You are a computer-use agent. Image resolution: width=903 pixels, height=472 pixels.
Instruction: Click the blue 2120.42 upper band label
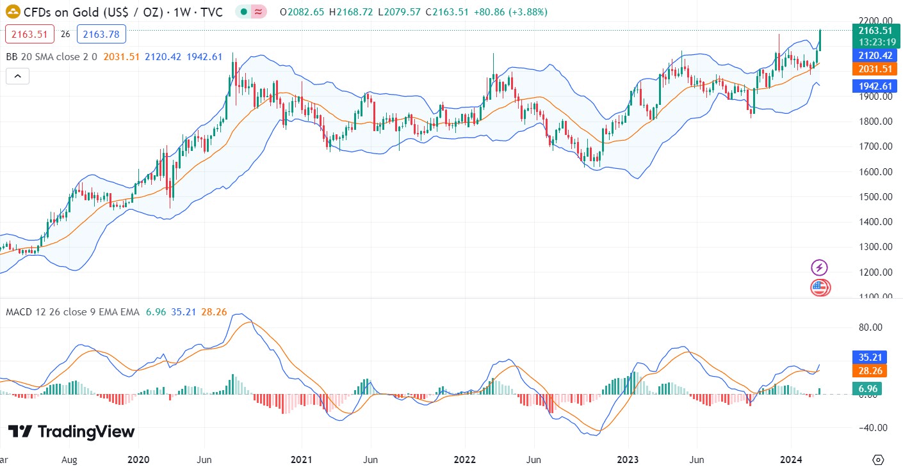click(875, 55)
